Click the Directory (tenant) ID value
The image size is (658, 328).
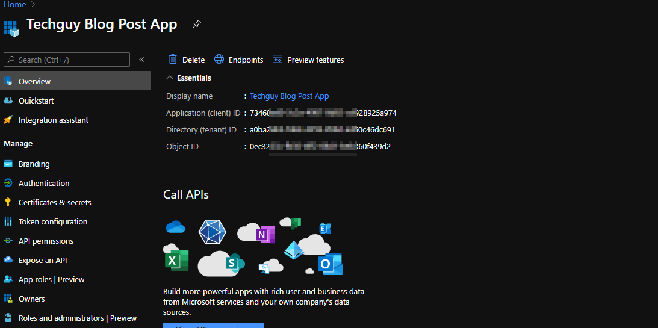(x=322, y=129)
